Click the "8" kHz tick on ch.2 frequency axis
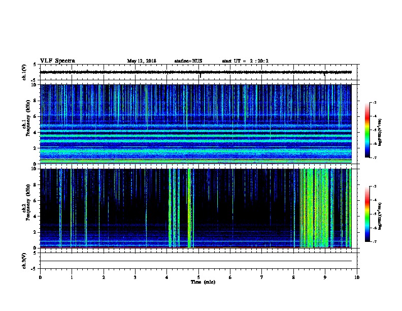Image resolution: width=402 pixels, height=311 pixels. point(36,185)
